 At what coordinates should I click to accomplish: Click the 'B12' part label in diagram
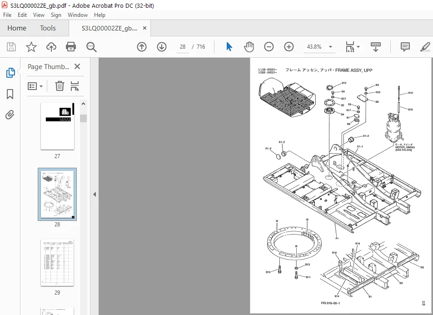tap(344, 83)
